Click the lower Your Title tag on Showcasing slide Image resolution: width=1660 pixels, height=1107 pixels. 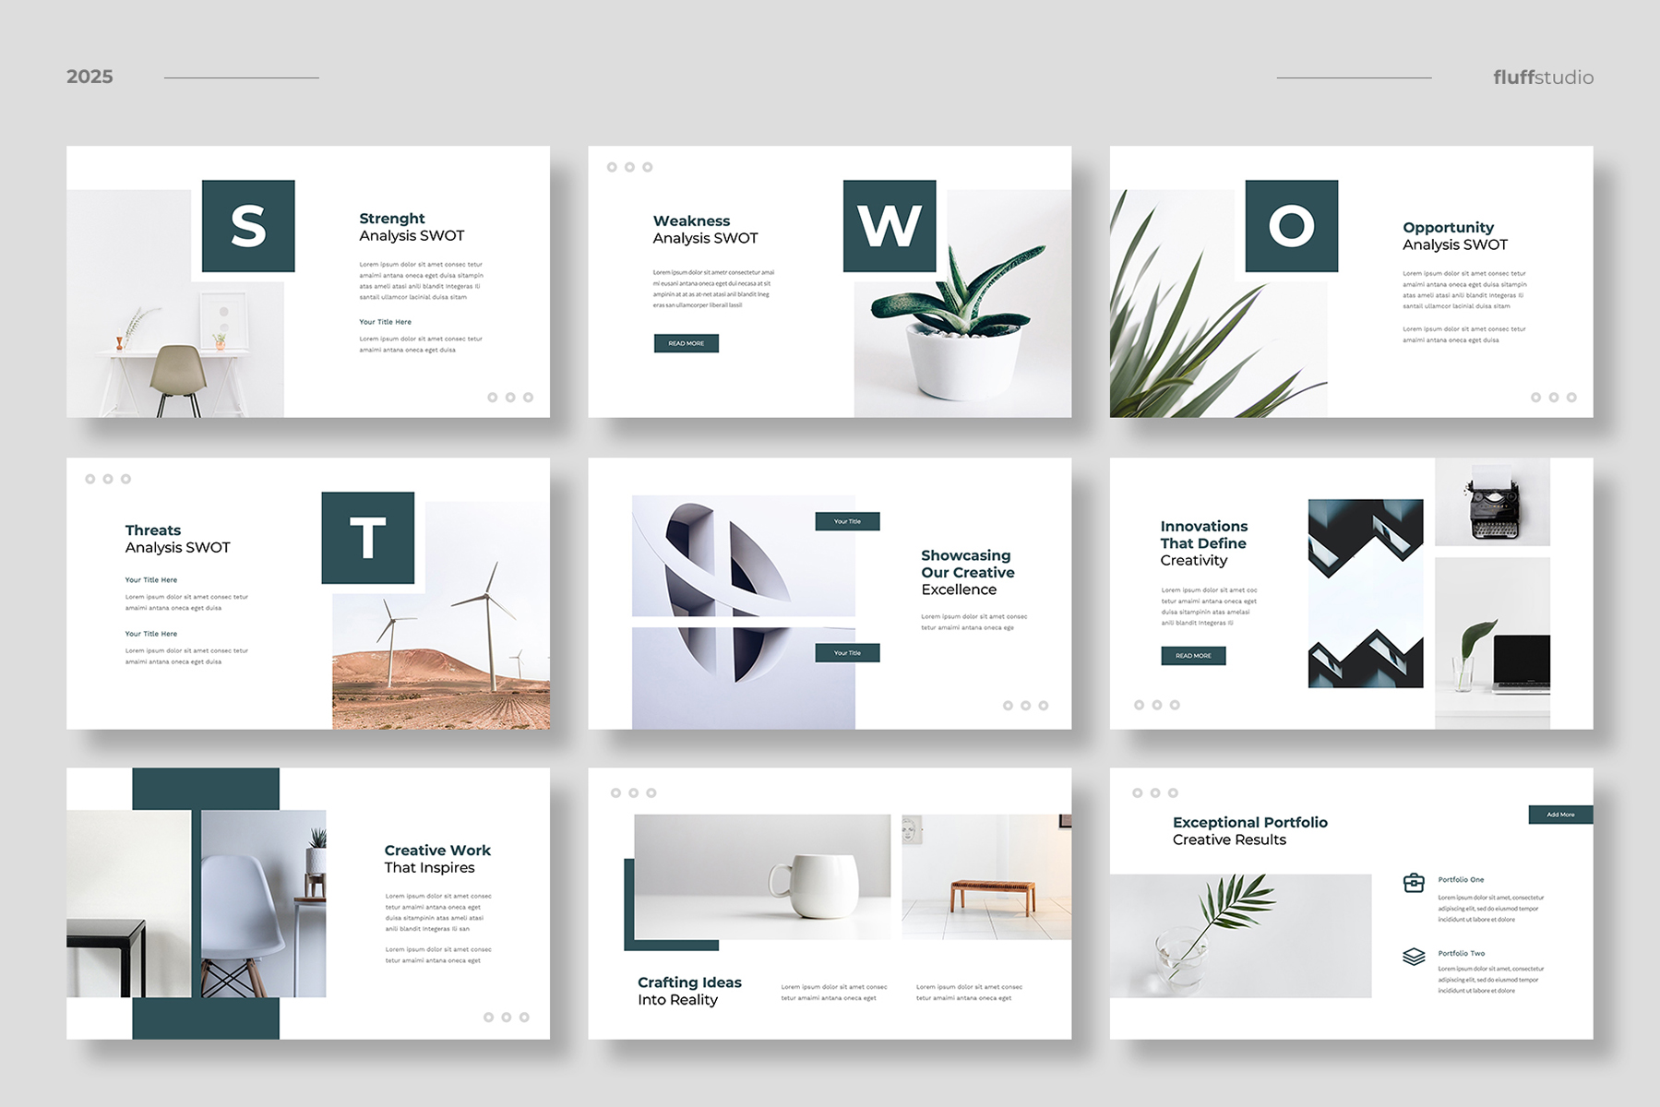pyautogui.click(x=847, y=653)
